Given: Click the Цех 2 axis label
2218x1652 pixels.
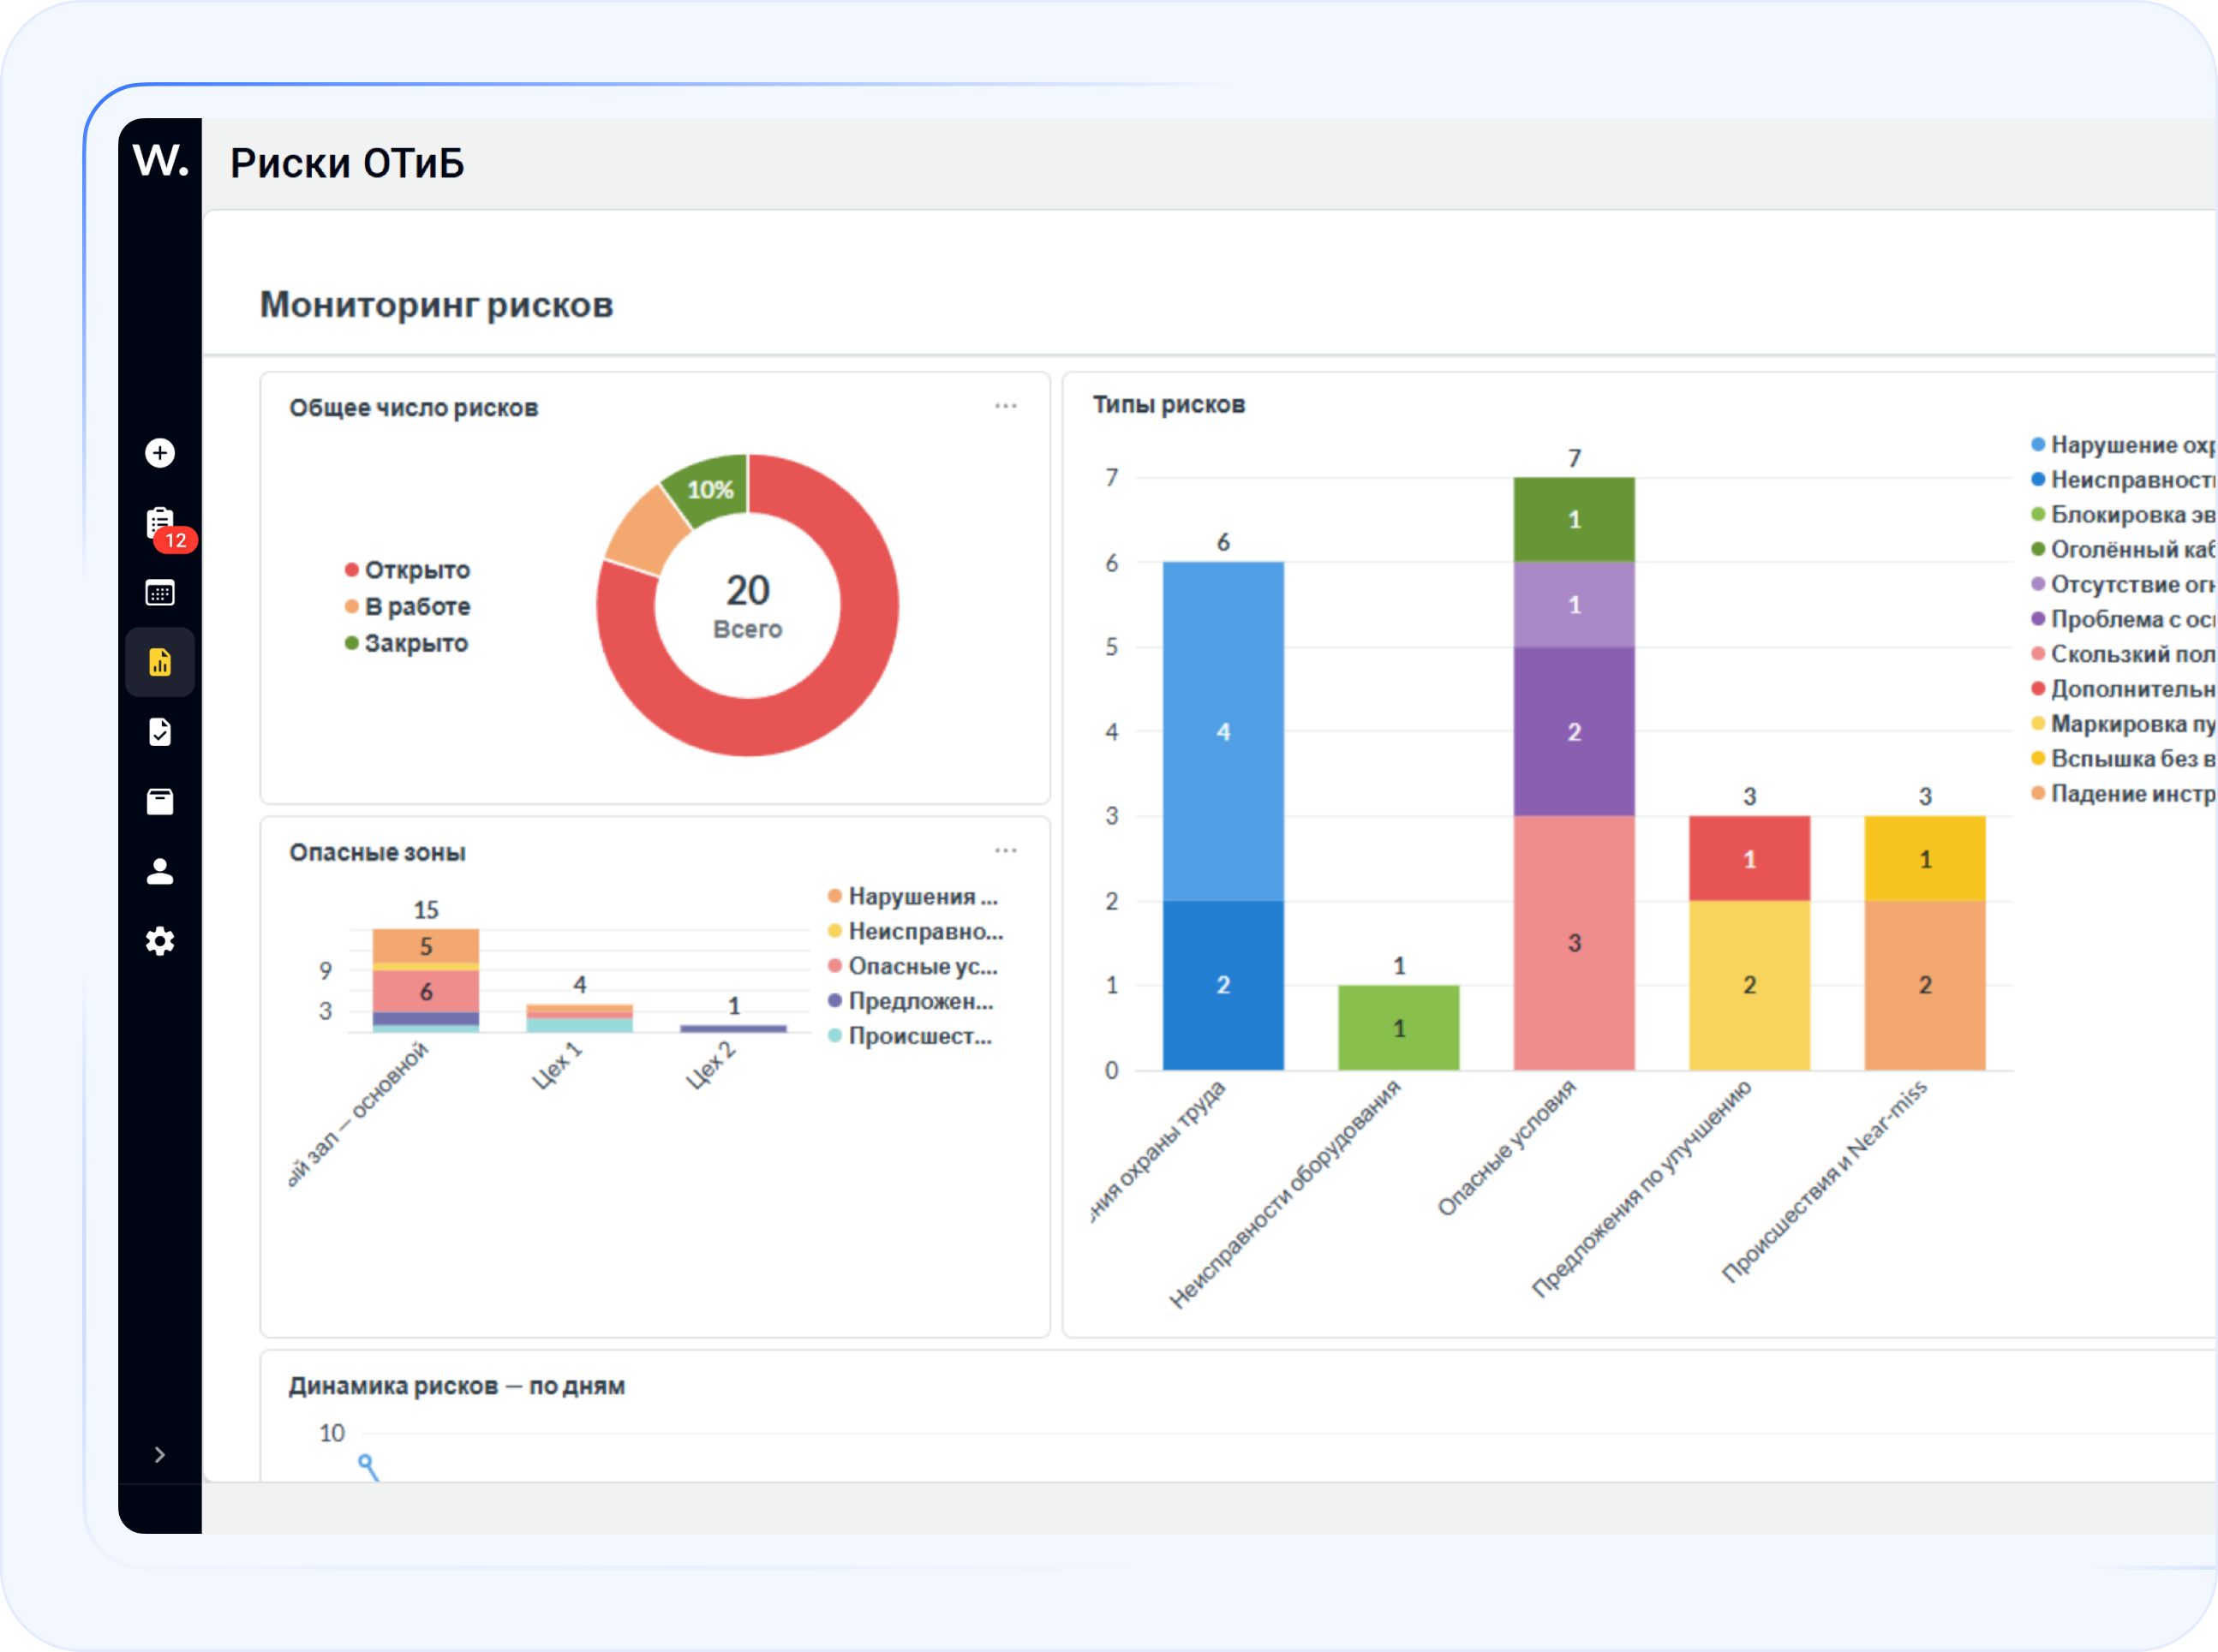Looking at the screenshot, I should pos(710,1065).
